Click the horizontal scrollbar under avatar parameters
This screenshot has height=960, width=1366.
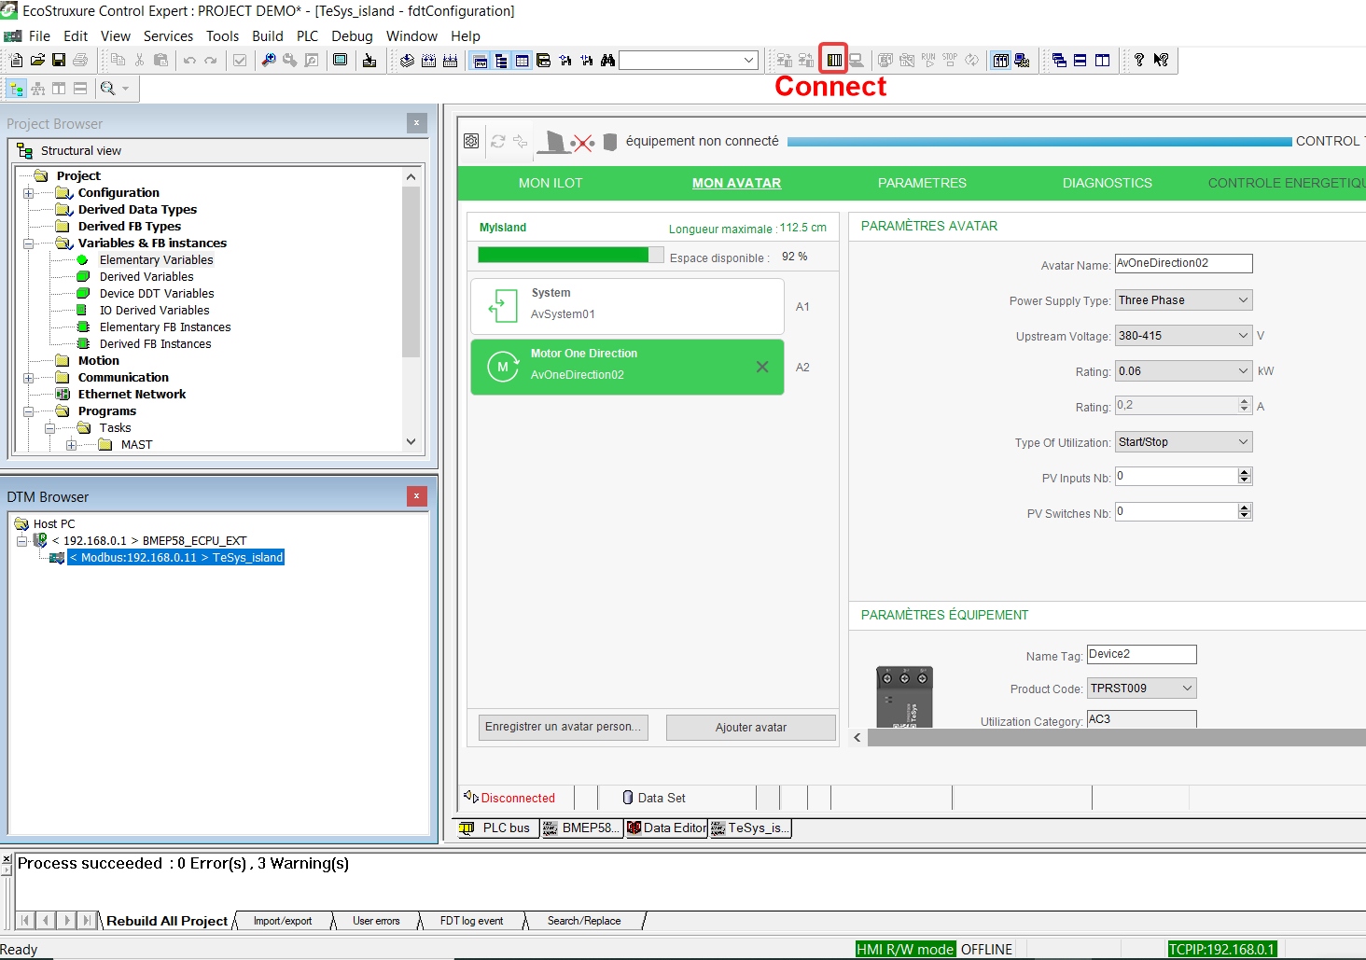tap(1116, 737)
